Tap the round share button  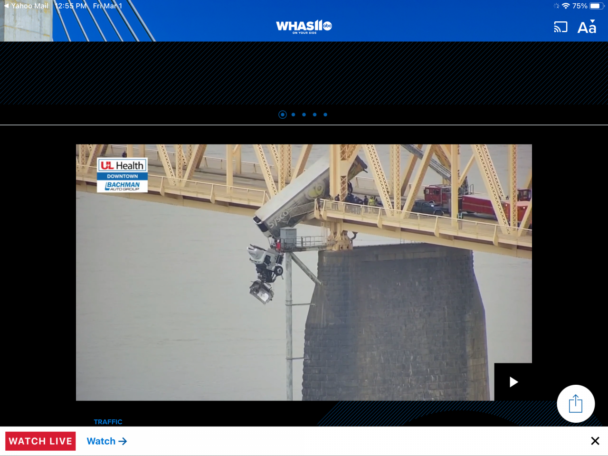(576, 404)
